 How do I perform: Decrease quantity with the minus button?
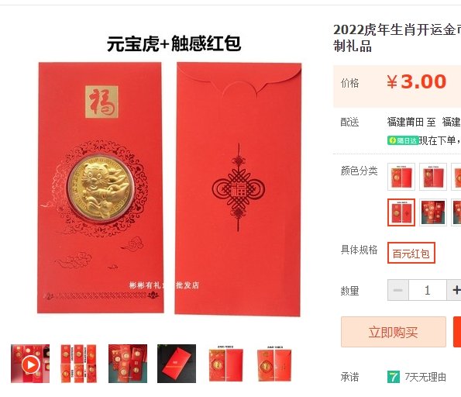pos(397,290)
